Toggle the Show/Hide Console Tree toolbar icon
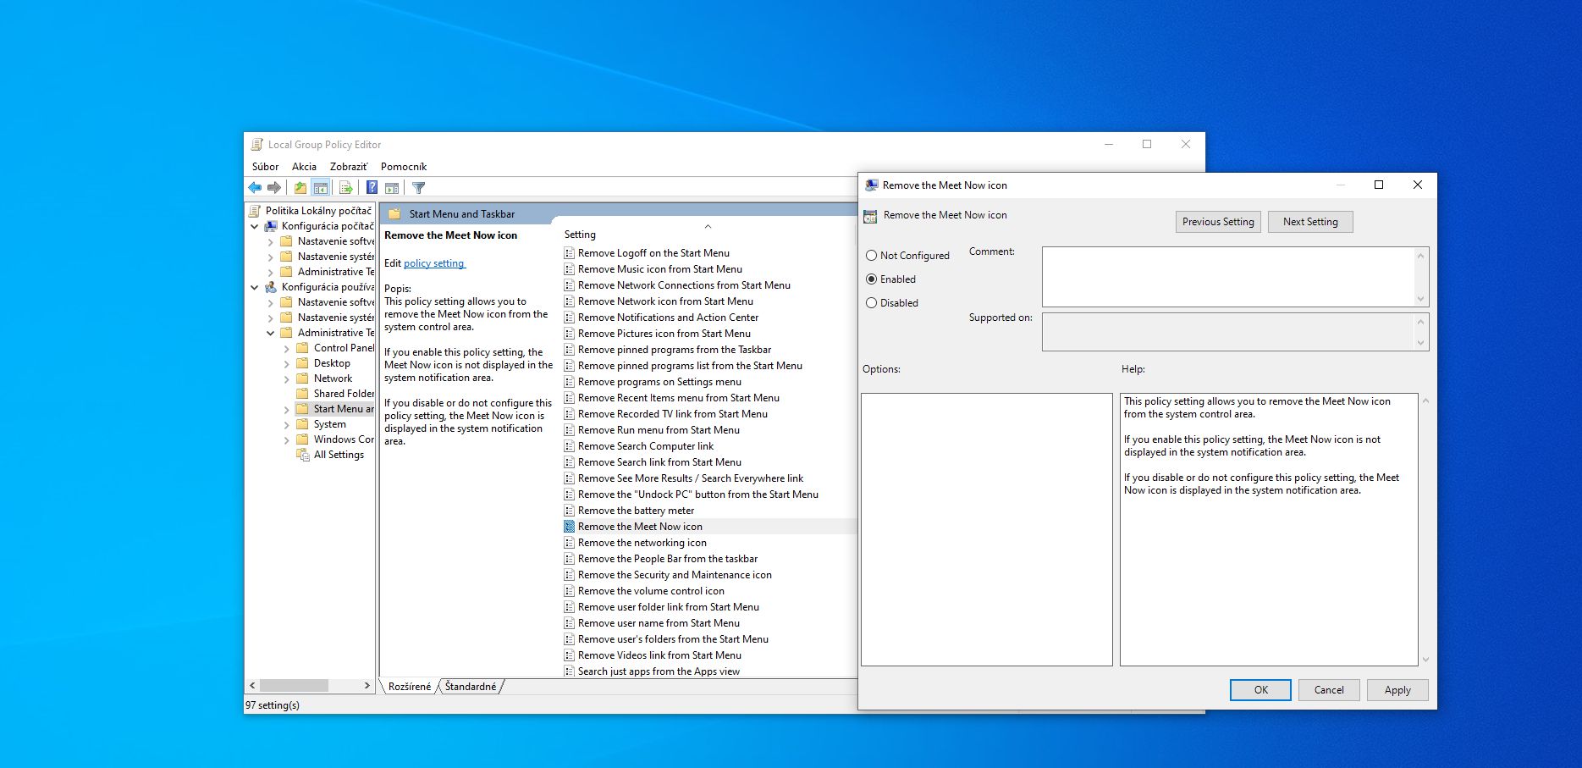1582x768 pixels. coord(321,188)
